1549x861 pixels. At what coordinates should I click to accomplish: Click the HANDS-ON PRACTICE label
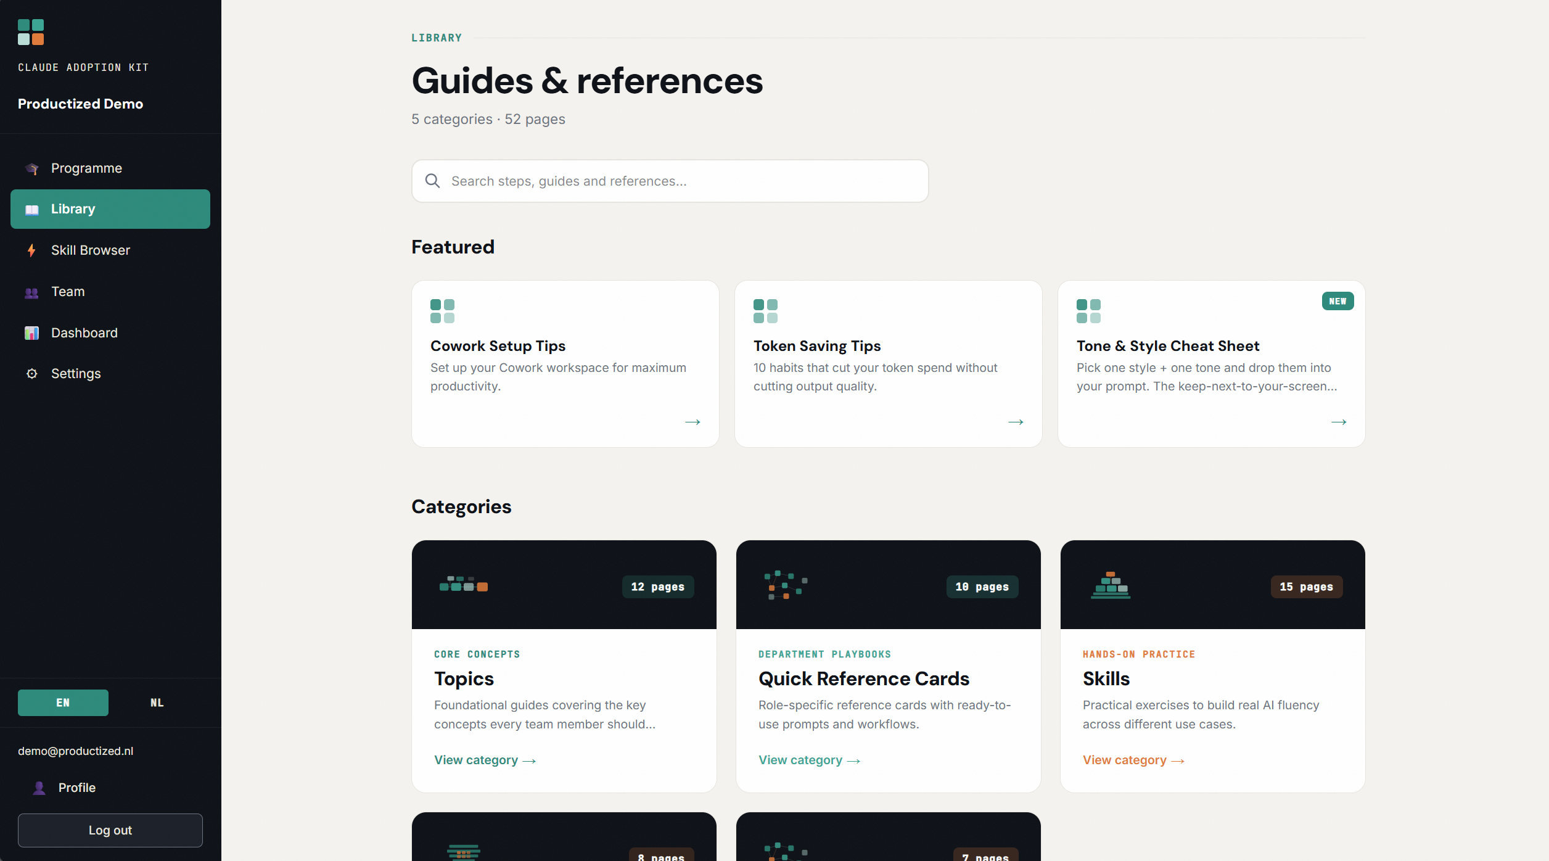1139,654
